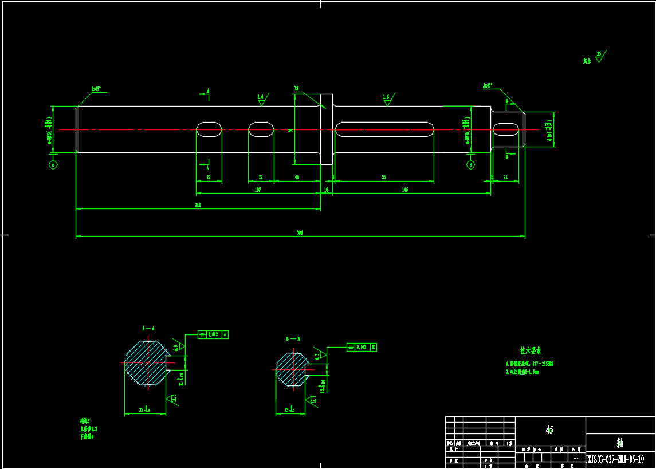Image resolution: width=656 pixels, height=469 pixels.
Task: Select the leftmost keyway slot on the shaft
Action: (209, 129)
